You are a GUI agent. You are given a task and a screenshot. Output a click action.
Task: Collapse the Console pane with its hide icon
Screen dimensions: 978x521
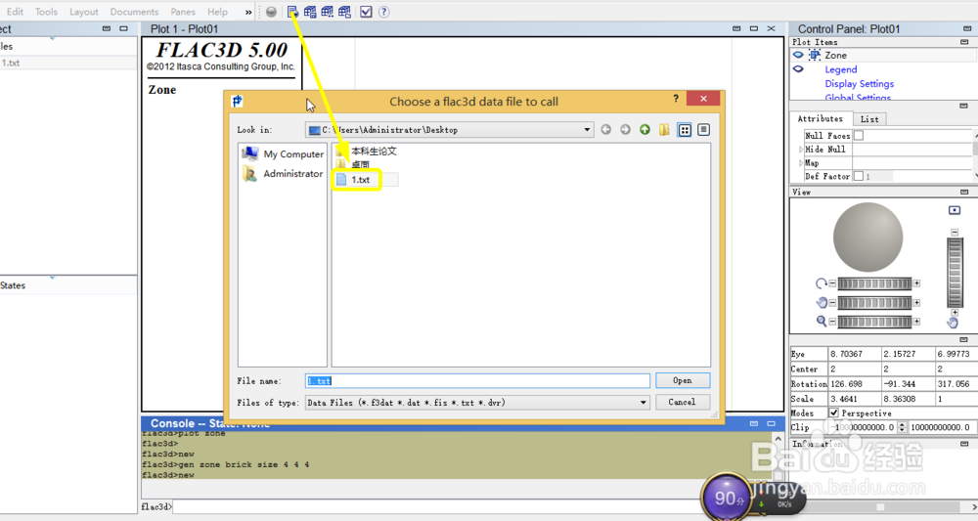(754, 423)
